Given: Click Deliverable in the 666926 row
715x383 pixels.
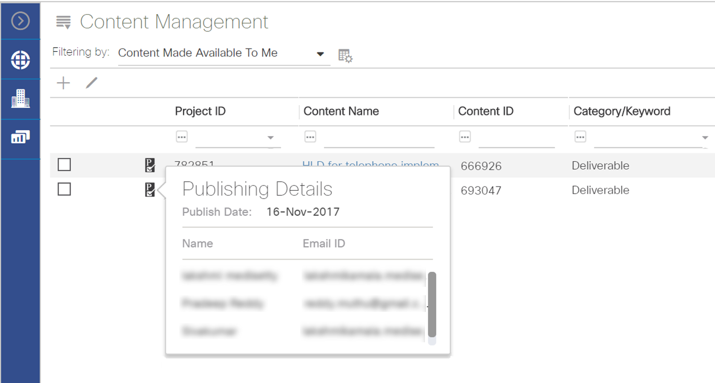Looking at the screenshot, I should (x=601, y=166).
